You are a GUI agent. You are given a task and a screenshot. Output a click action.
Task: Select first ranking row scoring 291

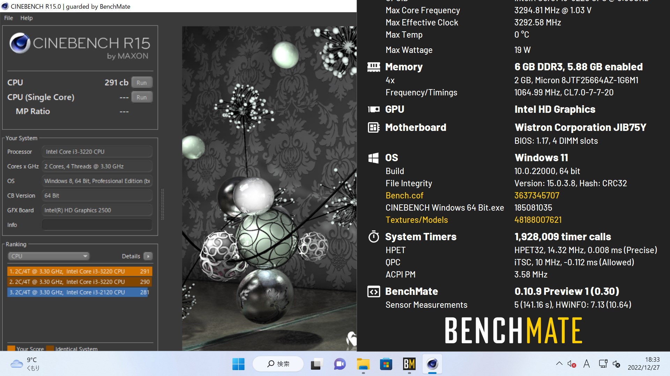point(80,271)
